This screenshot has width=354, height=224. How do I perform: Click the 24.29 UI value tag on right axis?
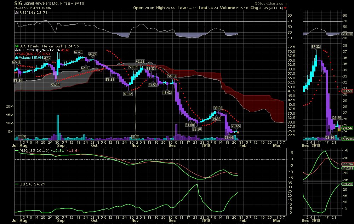pos(347,184)
